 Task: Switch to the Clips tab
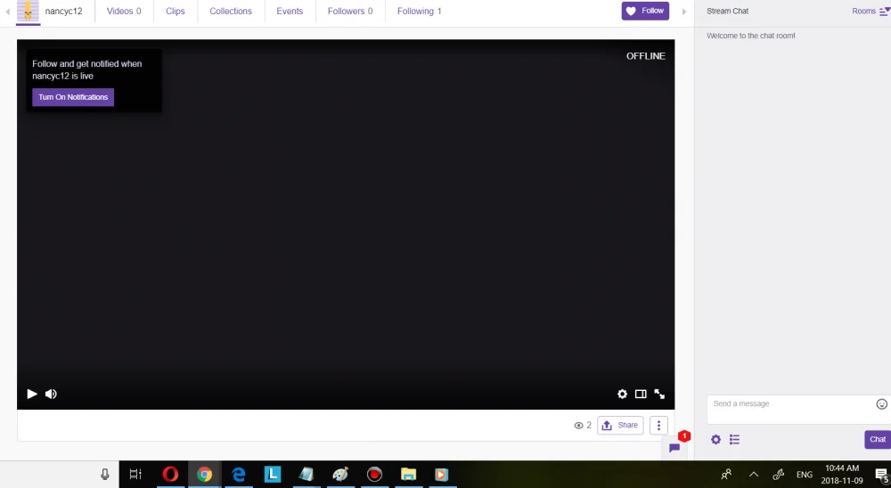point(175,11)
